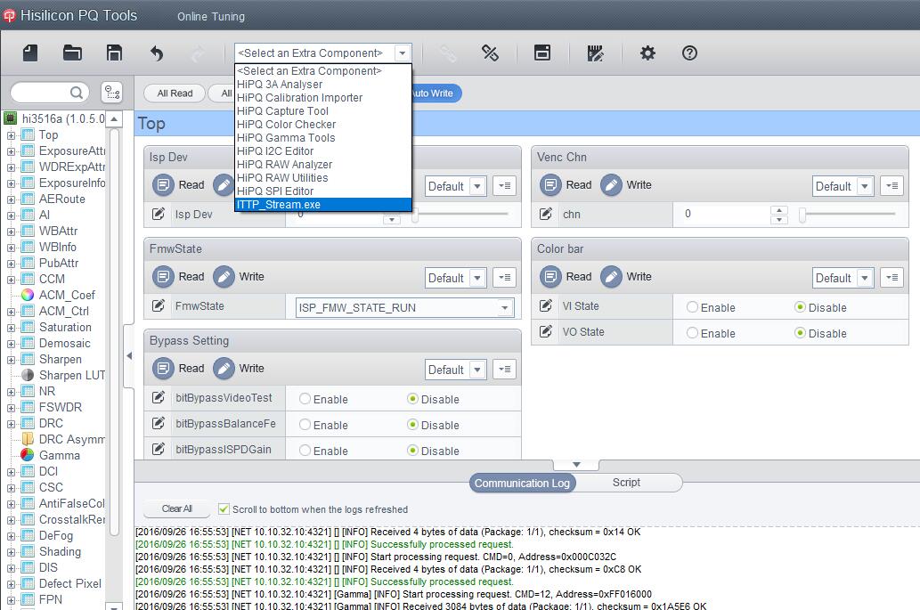Viewport: 920px width, 610px height.
Task: Open the Default dropdown in Venc Chn
Action: 864,186
